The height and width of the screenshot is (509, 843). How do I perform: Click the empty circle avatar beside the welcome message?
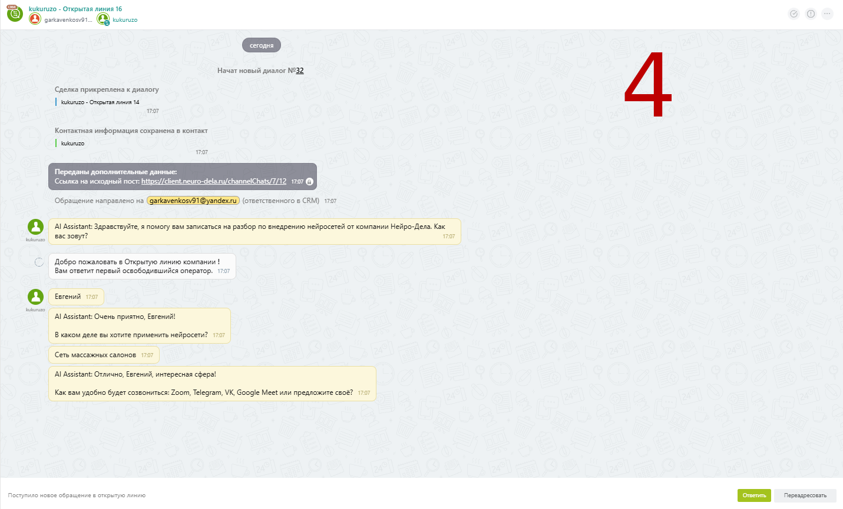click(x=39, y=262)
